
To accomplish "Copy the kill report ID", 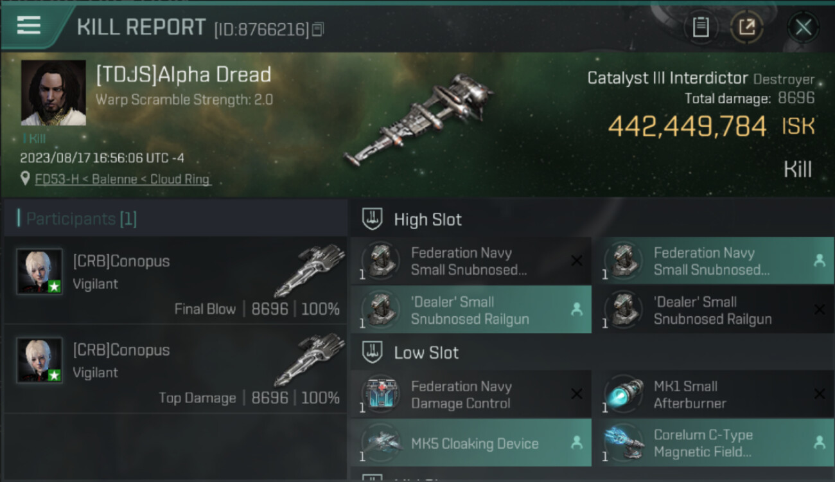I will pos(319,29).
